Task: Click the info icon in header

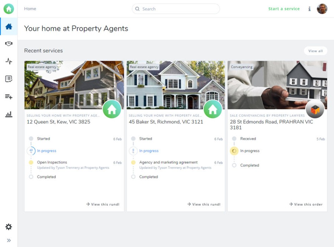Action: click(x=310, y=9)
